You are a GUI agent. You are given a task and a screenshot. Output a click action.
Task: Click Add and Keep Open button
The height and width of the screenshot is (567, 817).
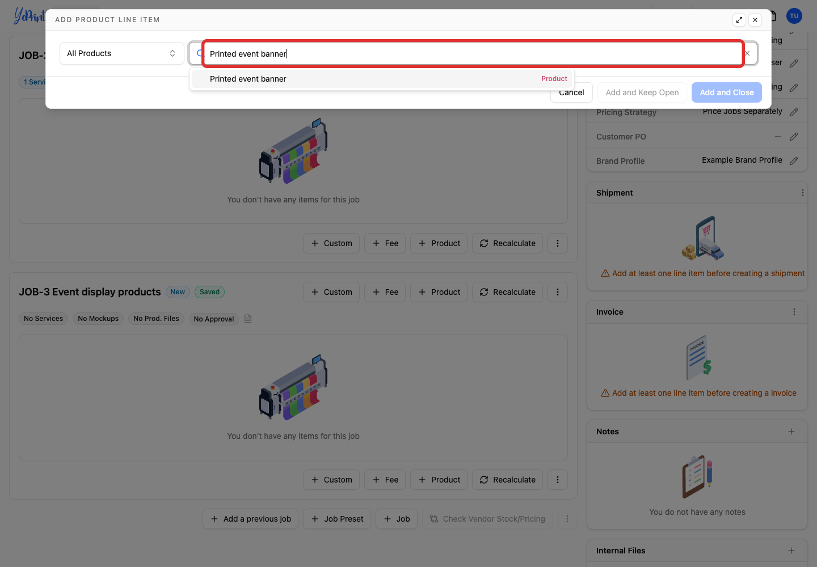click(x=642, y=92)
